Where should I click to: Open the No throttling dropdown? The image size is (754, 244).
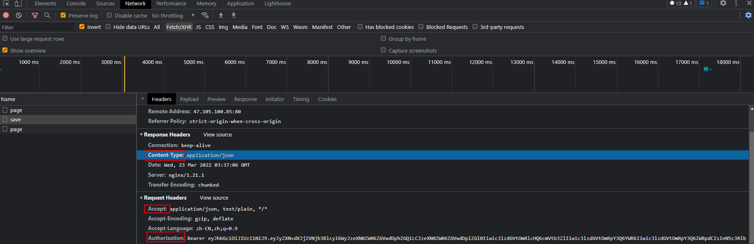(x=174, y=15)
